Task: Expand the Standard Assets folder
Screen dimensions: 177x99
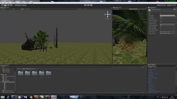Action: tap(2, 91)
